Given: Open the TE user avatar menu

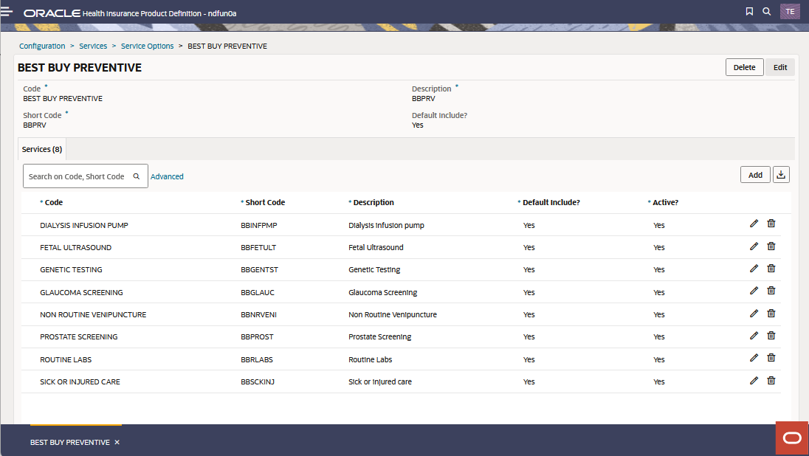Looking at the screenshot, I should tap(789, 11).
